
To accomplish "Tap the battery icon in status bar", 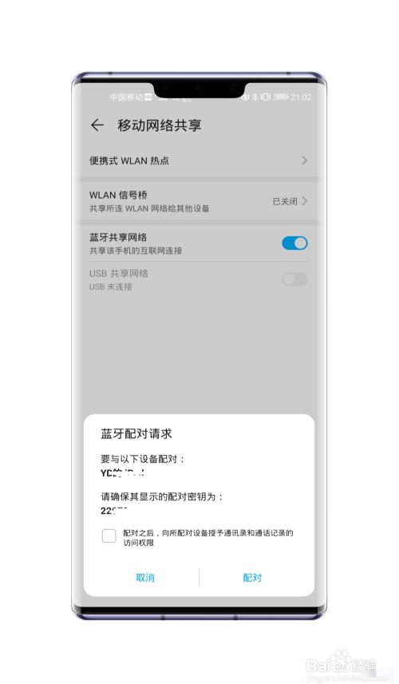I will pos(281,97).
